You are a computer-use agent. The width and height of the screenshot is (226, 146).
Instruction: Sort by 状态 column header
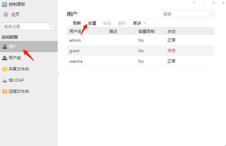pyautogui.click(x=171, y=31)
